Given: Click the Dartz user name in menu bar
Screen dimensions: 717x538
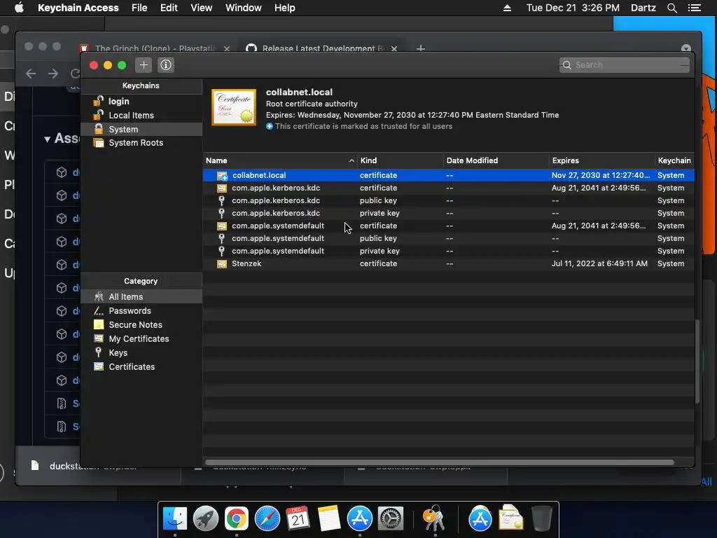Looking at the screenshot, I should pos(643,8).
